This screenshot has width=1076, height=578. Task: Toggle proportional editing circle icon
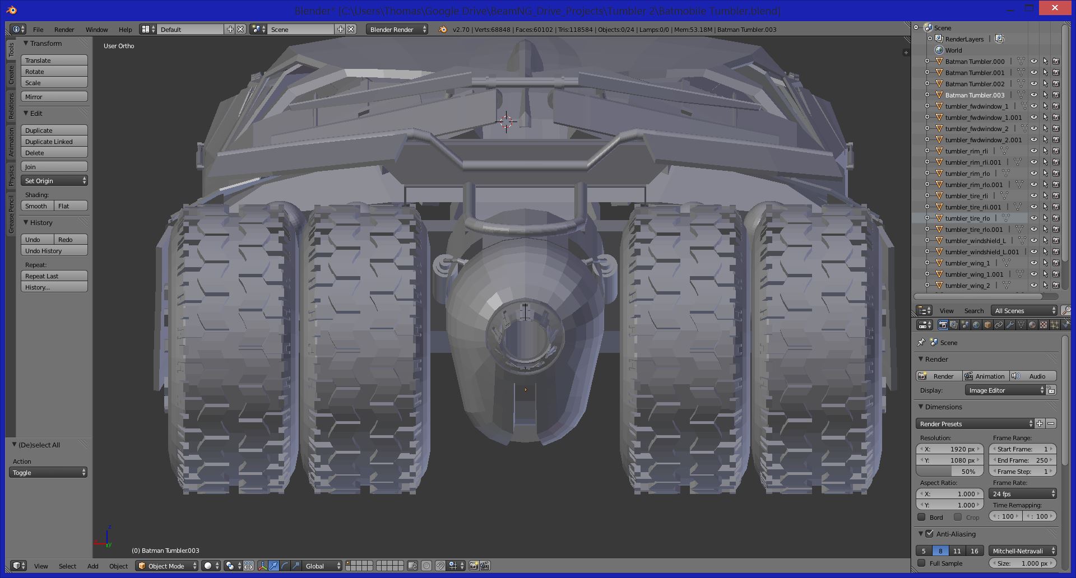426,566
